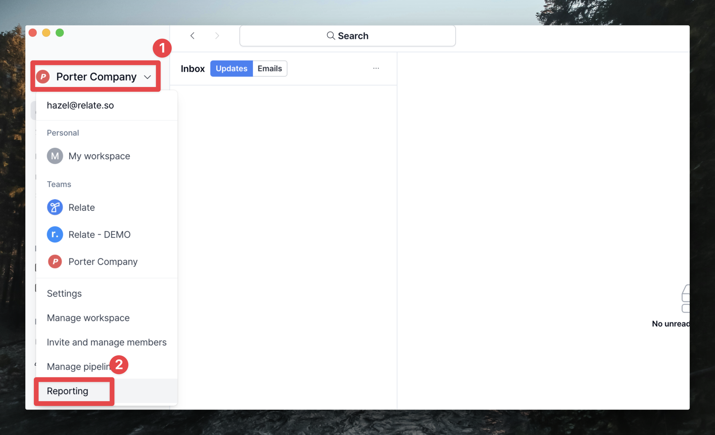Screen dimensions: 715x435
Task: Open Invite and manage members
Action: click(107, 342)
